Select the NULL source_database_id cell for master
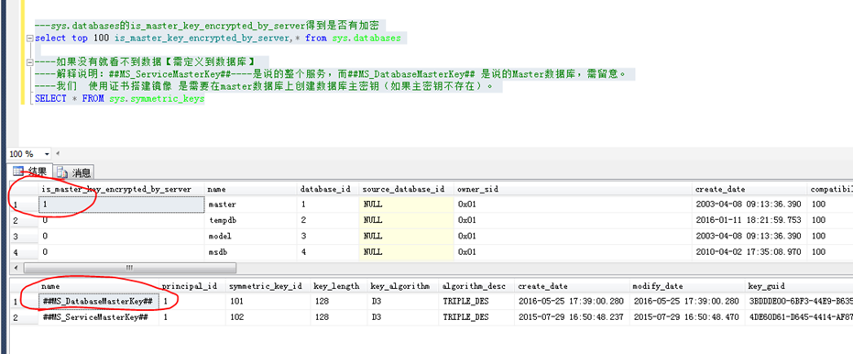 point(407,205)
